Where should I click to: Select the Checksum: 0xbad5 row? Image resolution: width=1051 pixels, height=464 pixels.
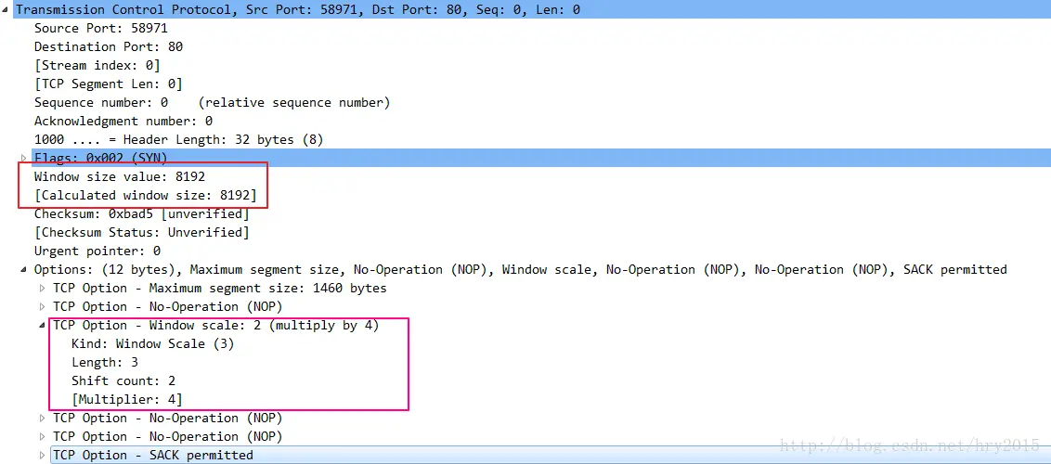[x=141, y=214]
